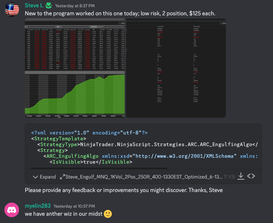Click the smiling emoji in myelin283's message
The image size is (273, 223).
click(107, 214)
